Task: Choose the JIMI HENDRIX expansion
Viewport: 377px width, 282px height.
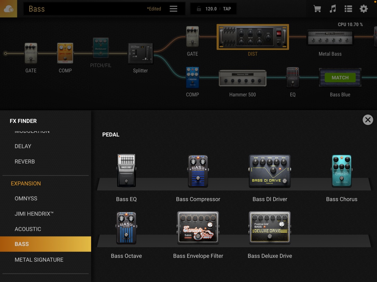Action: pos(34,214)
